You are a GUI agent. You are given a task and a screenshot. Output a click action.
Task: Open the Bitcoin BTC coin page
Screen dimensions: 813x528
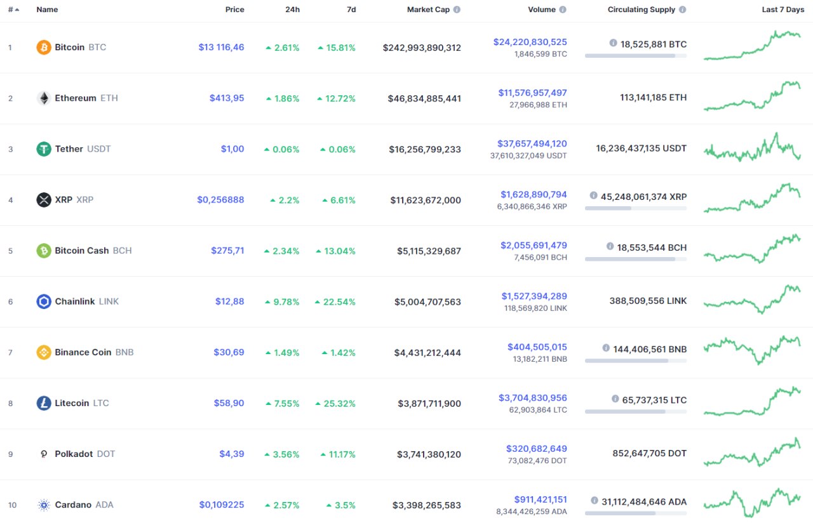point(80,48)
